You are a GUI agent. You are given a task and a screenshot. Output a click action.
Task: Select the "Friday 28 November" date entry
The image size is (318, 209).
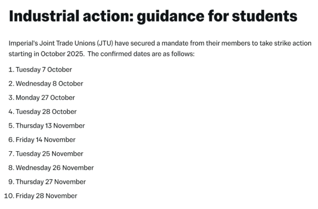[x=46, y=196]
